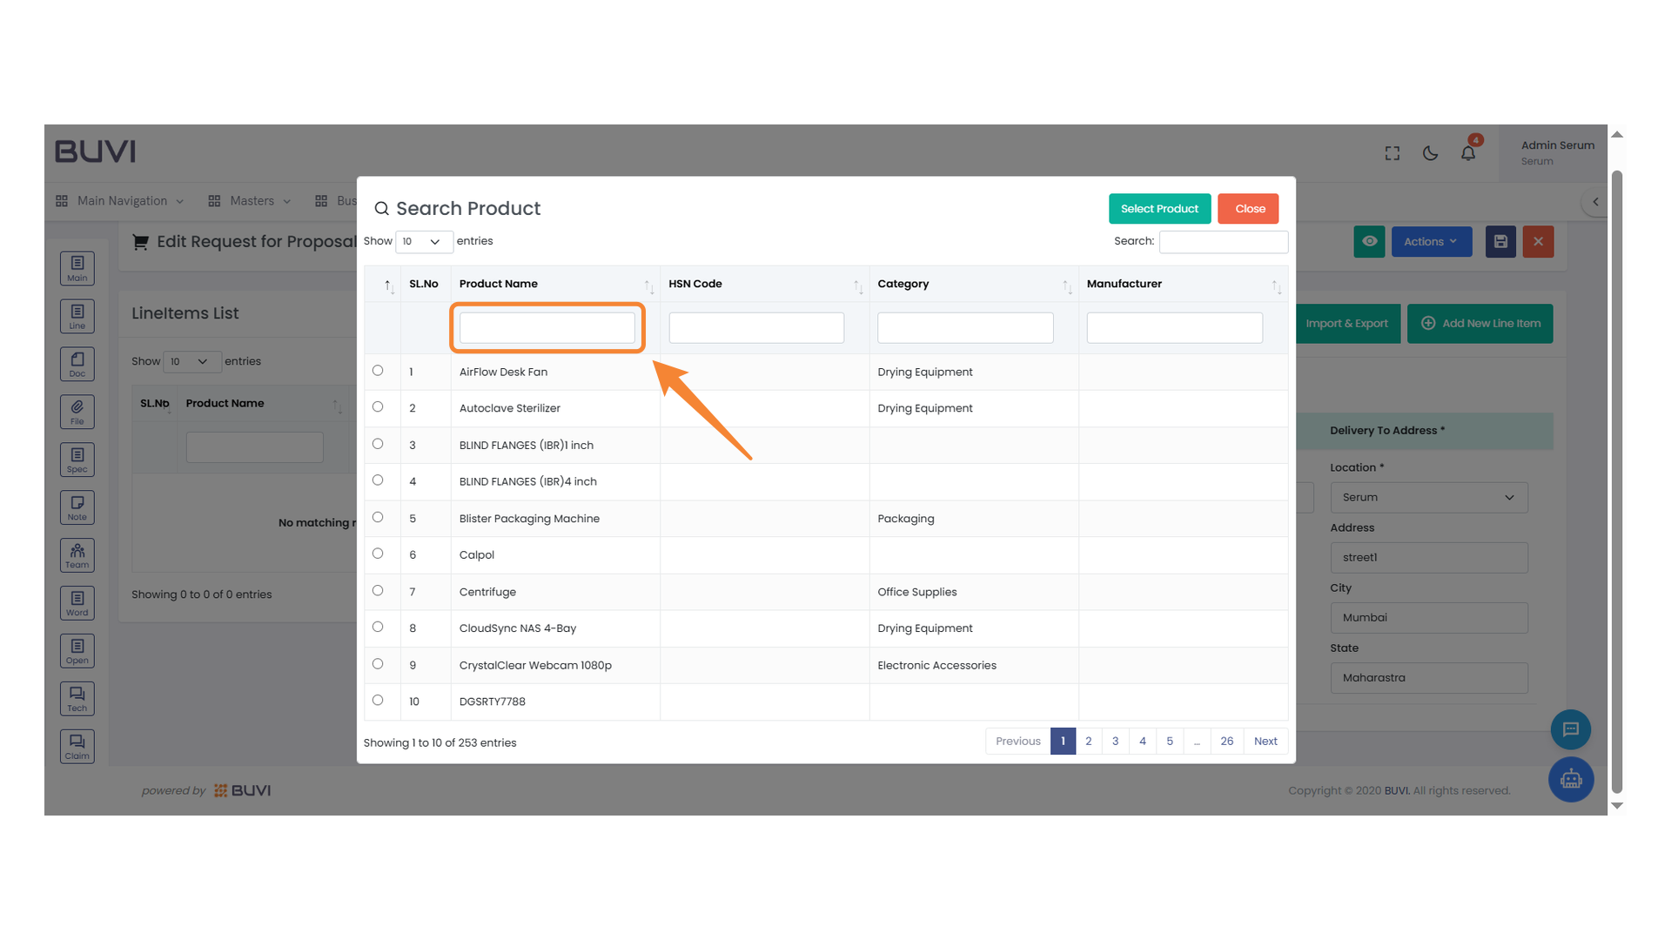The height and width of the screenshot is (940, 1671).
Task: Click the Spec icon in the sidebar
Action: tap(77, 459)
